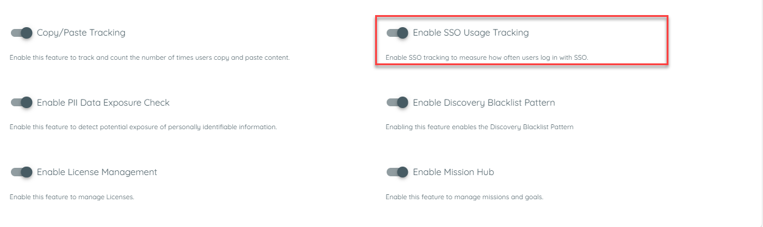Click the copy and paste content description
This screenshot has width=763, height=227.
point(150,58)
